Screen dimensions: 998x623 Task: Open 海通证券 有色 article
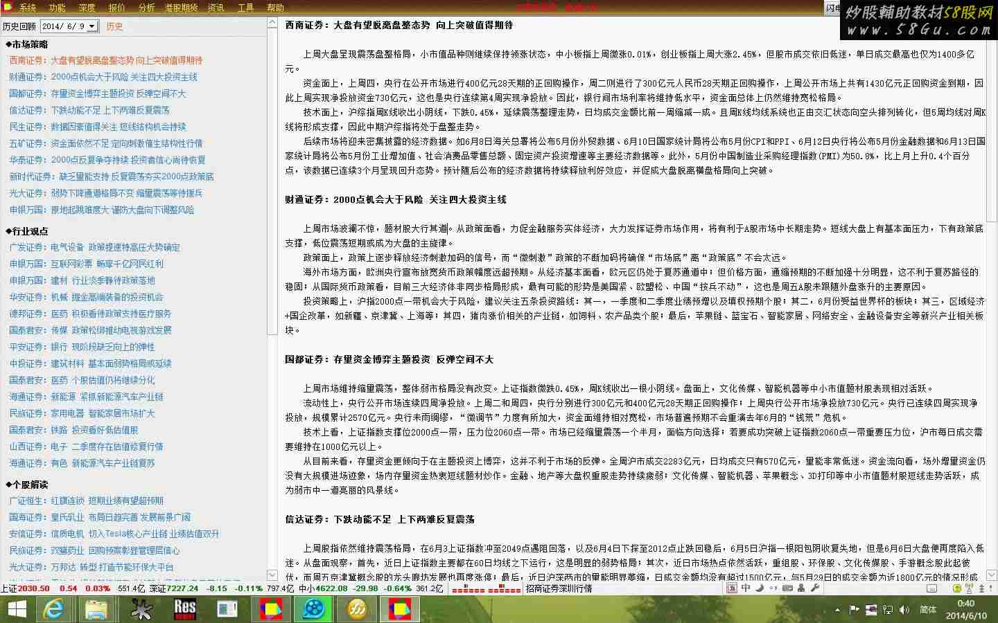82,463
